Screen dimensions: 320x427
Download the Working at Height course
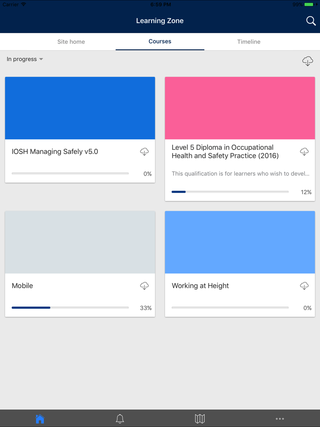point(304,286)
